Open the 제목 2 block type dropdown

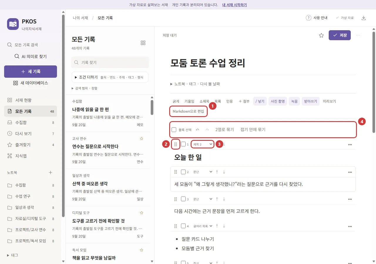tap(203, 144)
